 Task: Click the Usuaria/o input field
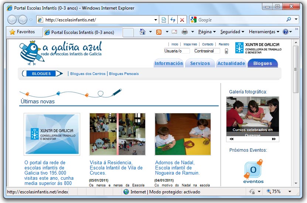[177, 51]
